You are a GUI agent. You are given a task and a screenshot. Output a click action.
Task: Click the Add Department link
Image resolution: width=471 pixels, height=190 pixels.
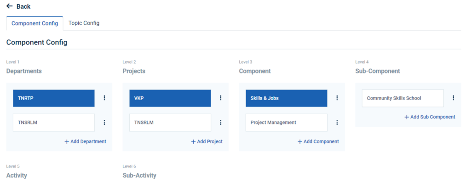(x=86, y=141)
